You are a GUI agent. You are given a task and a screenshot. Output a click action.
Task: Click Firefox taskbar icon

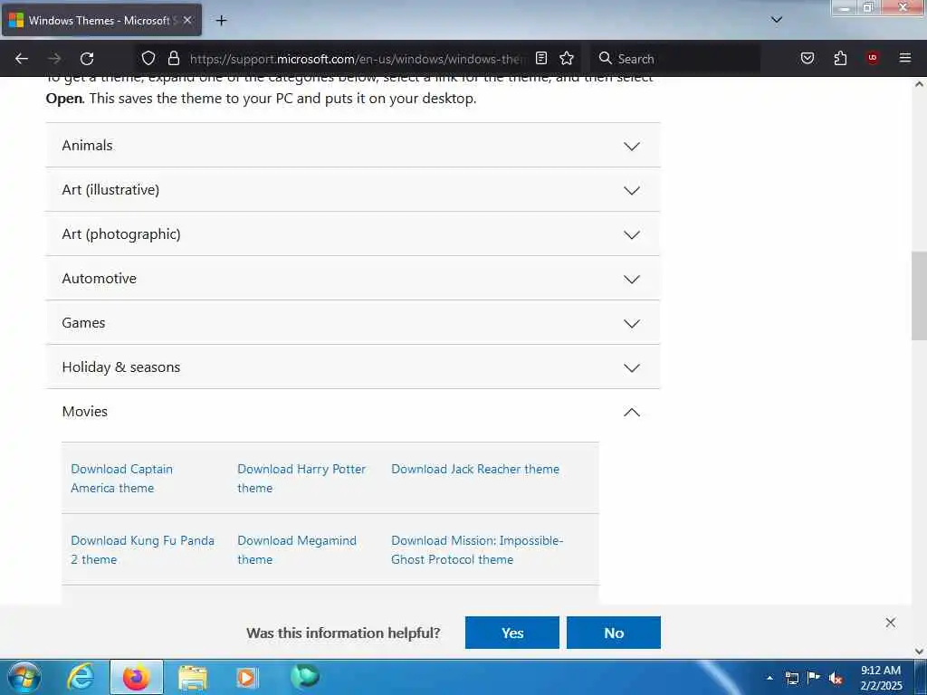137,677
